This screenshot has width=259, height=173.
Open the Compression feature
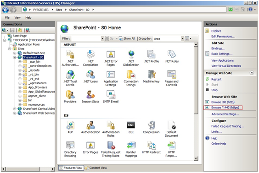pyautogui.click(x=151, y=127)
